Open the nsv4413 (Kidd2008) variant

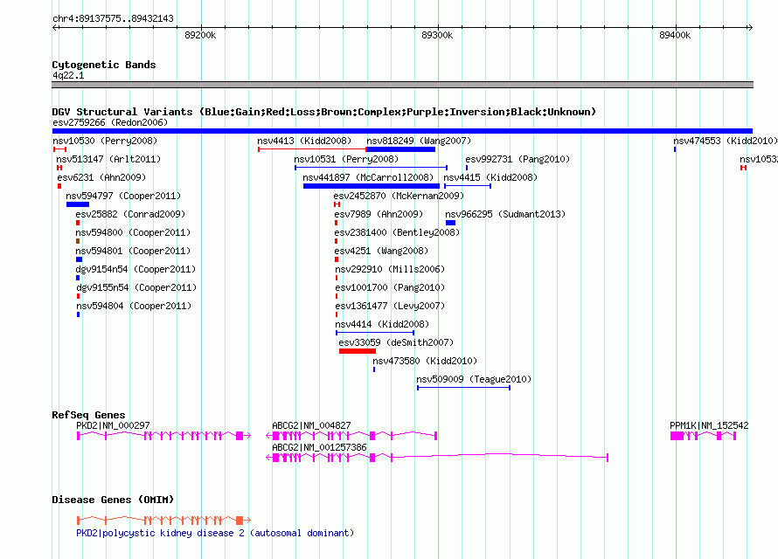tap(304, 141)
